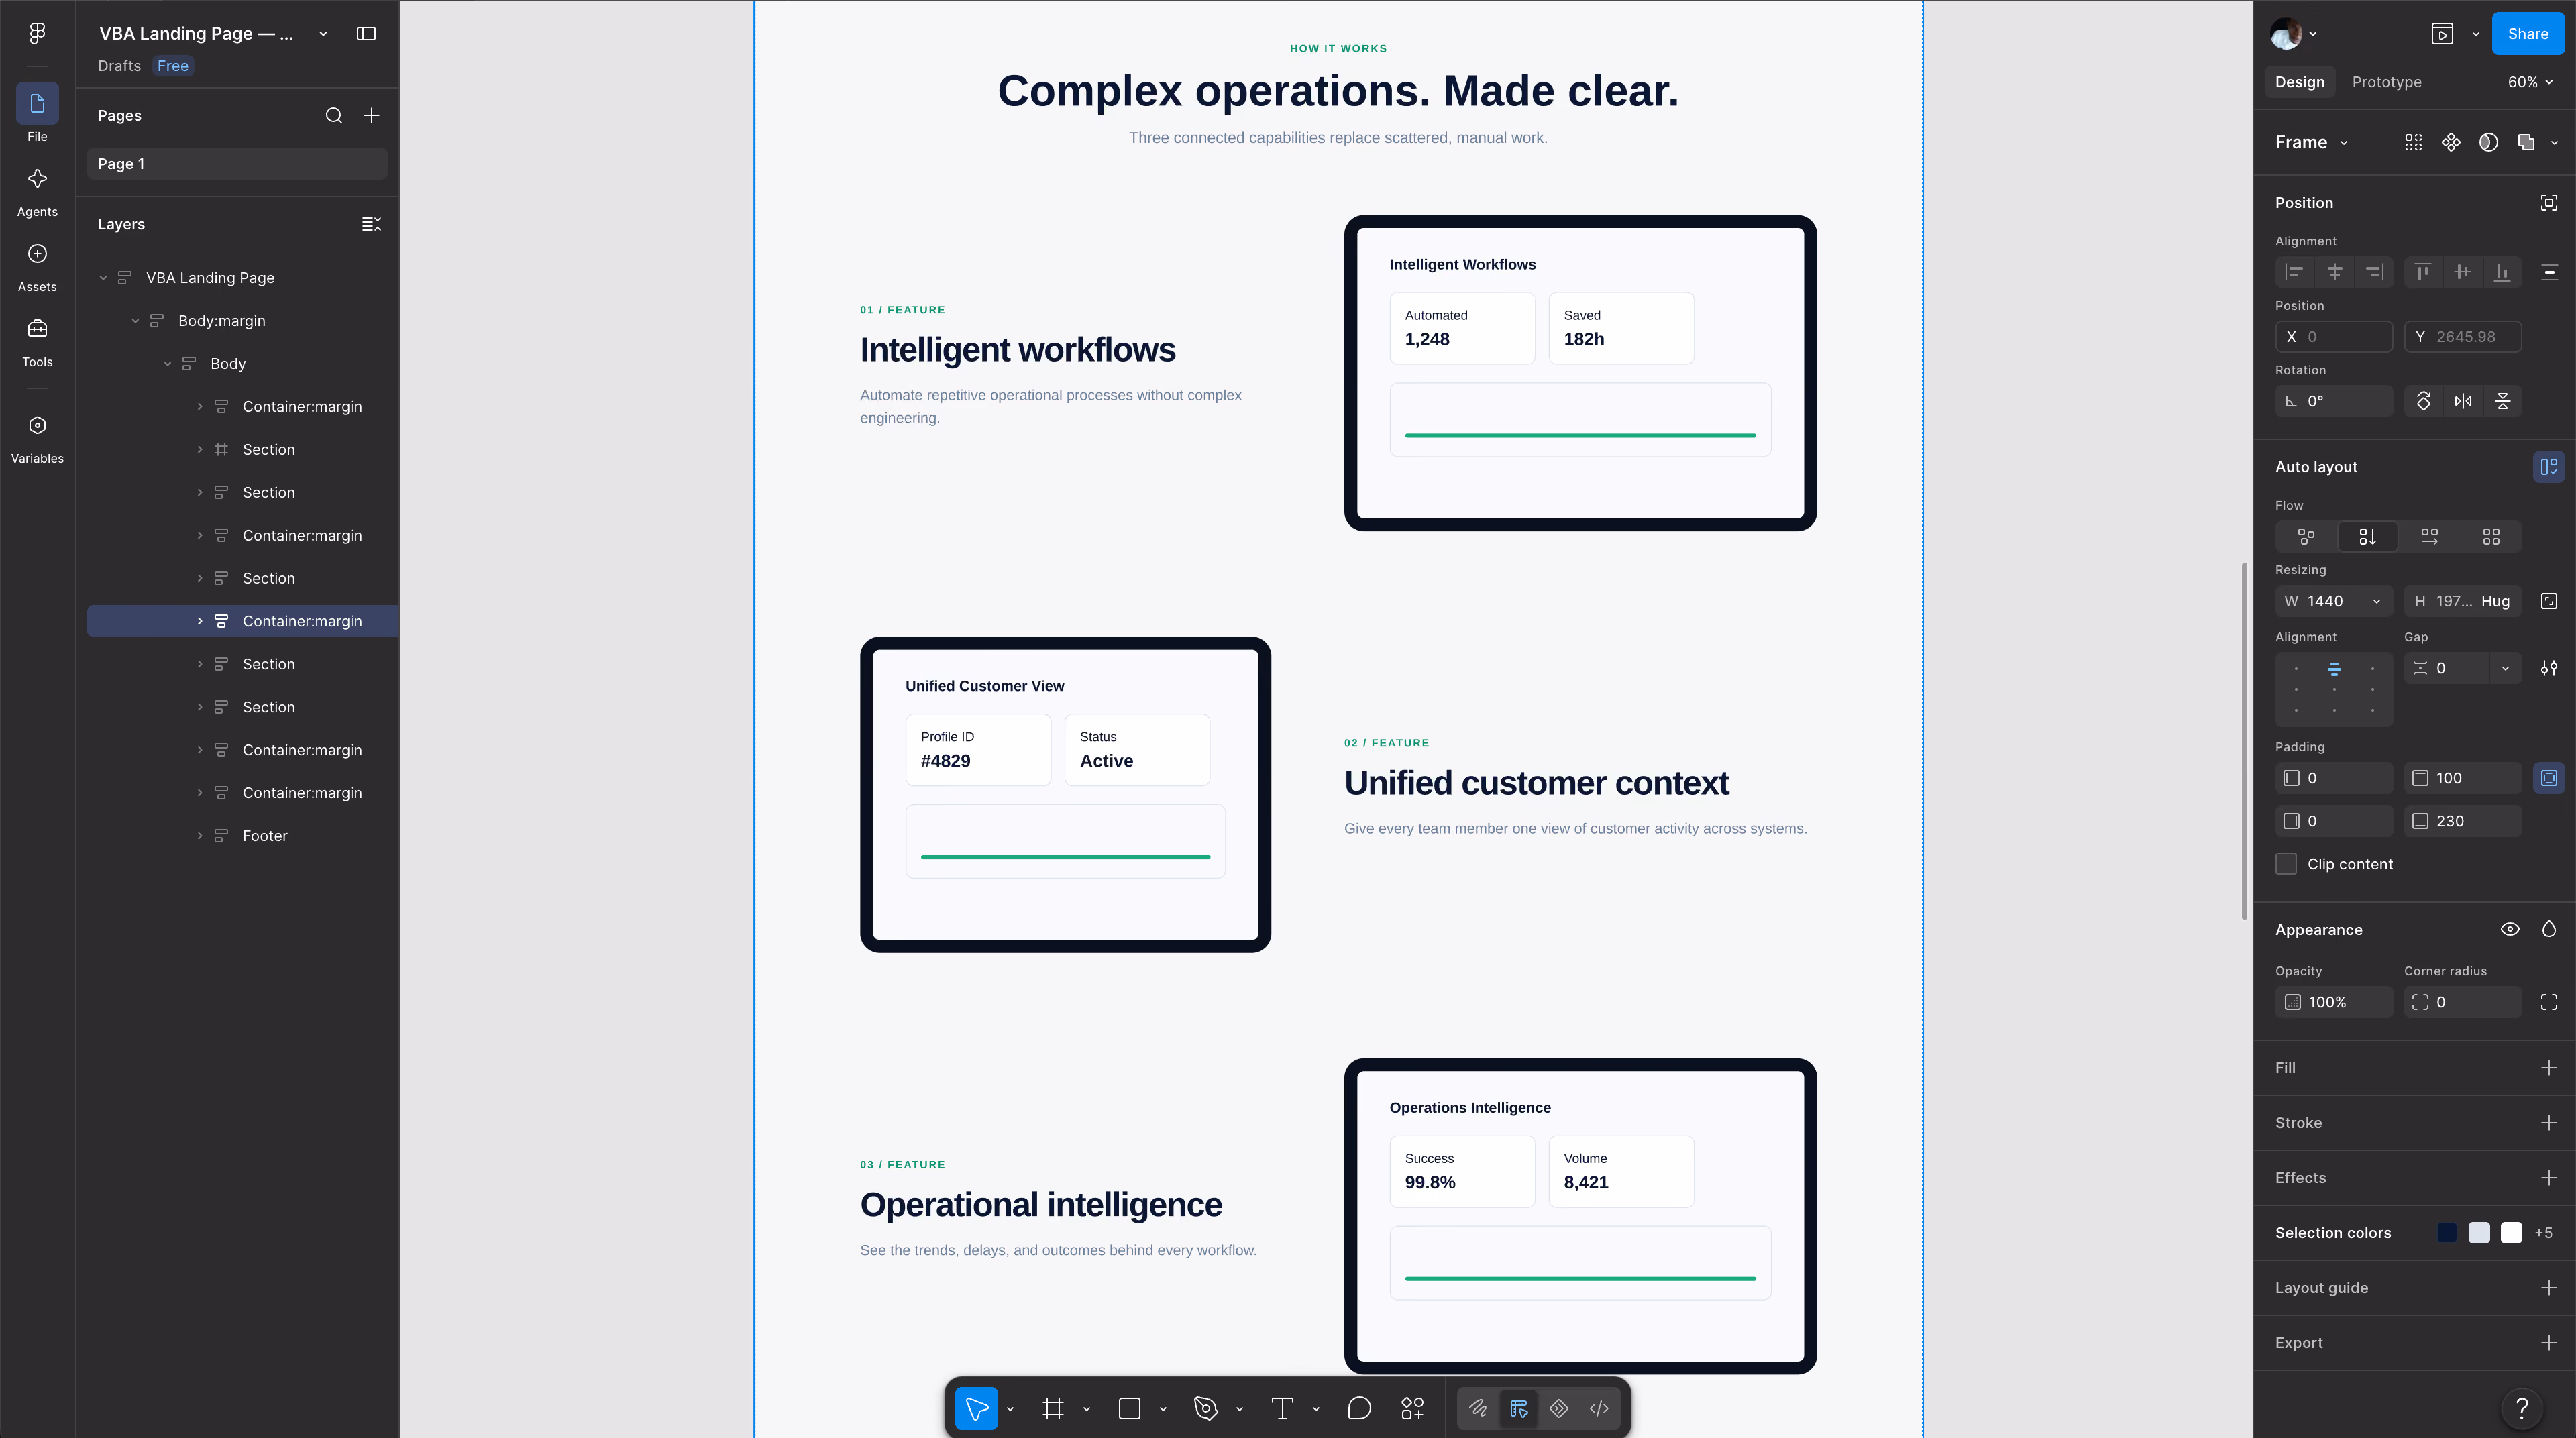Open the help question mark button
This screenshot has width=2576, height=1438.
[2522, 1409]
